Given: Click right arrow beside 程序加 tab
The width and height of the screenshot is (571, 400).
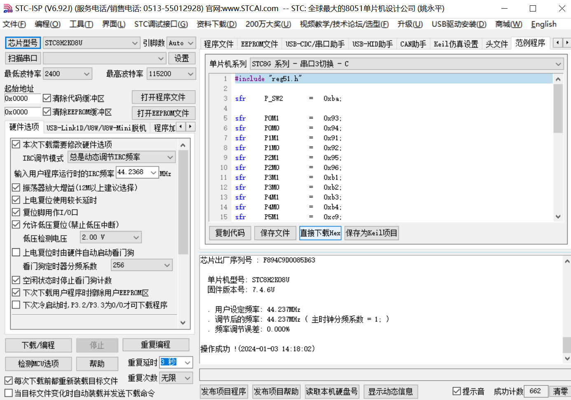Looking at the screenshot, I should tap(190, 127).
